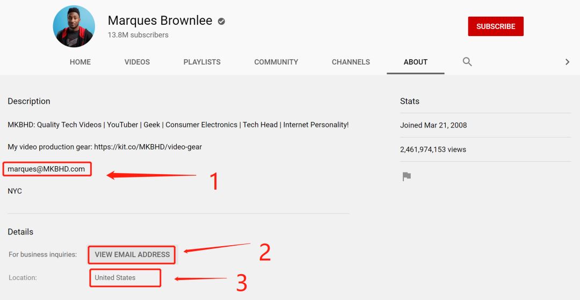Click the For business inquiries label
The height and width of the screenshot is (300, 580).
coord(43,254)
